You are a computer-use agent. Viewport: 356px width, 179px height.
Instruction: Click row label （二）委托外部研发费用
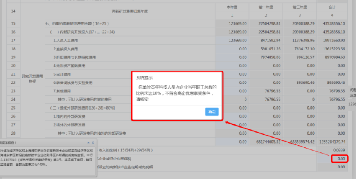[x=82, y=108]
